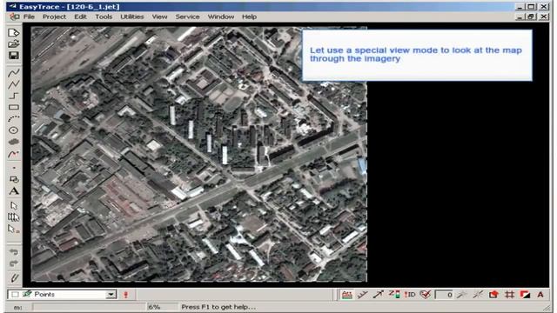This screenshot has width=557, height=313.
Task: Click the New project icon in left toolbar
Action: click(x=14, y=33)
